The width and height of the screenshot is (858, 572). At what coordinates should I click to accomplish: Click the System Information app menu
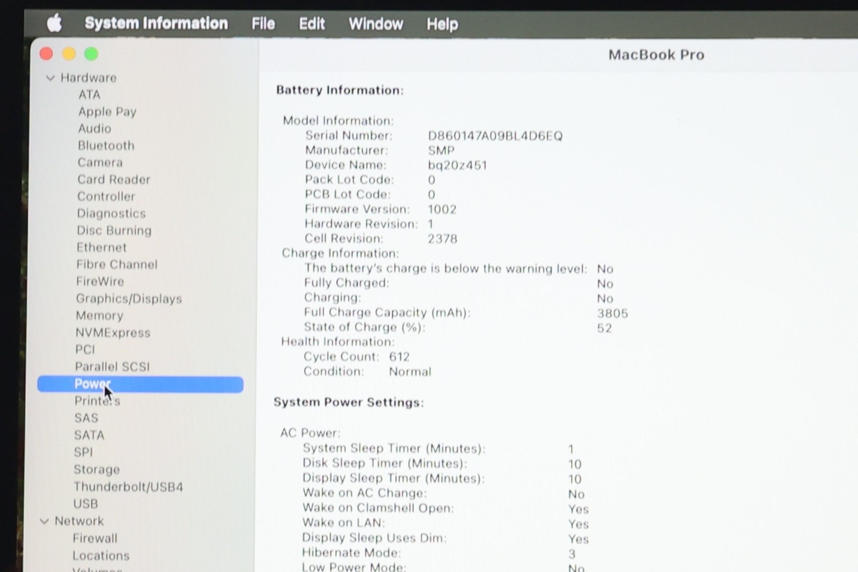coord(156,23)
